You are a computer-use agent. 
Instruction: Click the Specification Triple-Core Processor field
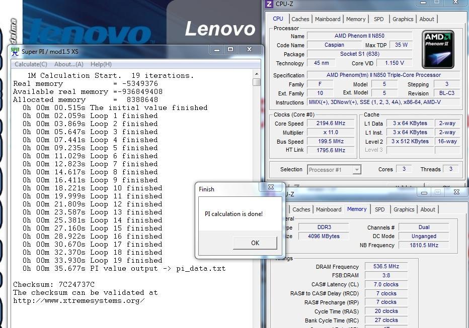point(383,75)
